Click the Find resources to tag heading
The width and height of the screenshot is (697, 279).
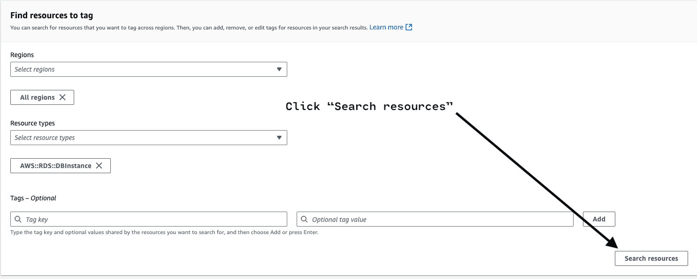pyautogui.click(x=52, y=15)
